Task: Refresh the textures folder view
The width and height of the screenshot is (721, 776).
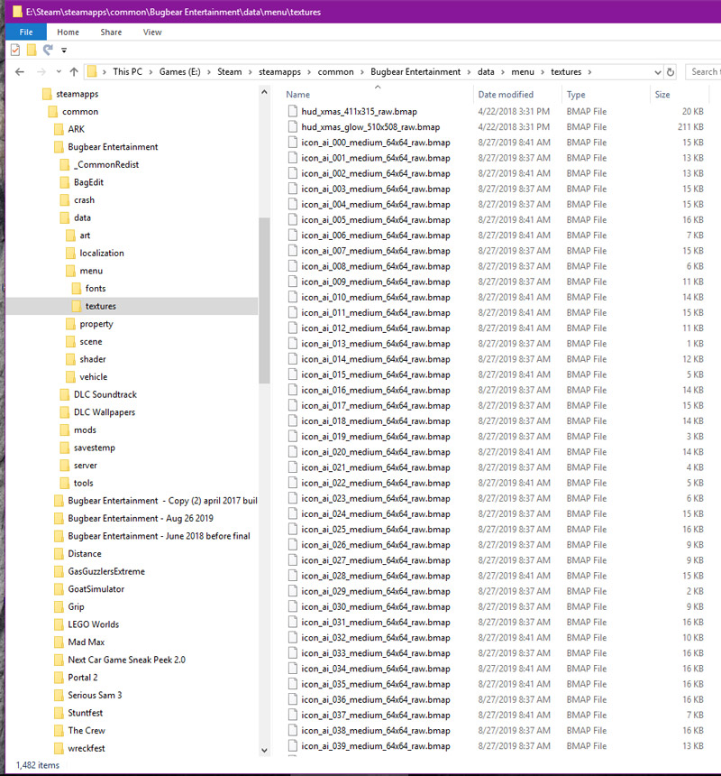Action: point(671,72)
